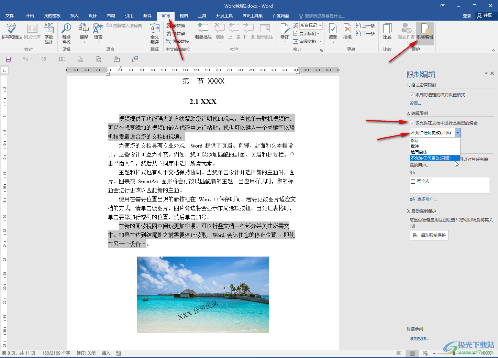The width and height of the screenshot is (498, 358).
Task: Click the 接受 accept changes icon
Action: pos(333,31)
